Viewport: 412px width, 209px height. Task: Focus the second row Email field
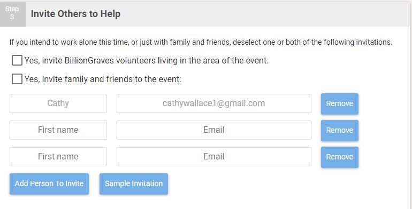(214, 130)
